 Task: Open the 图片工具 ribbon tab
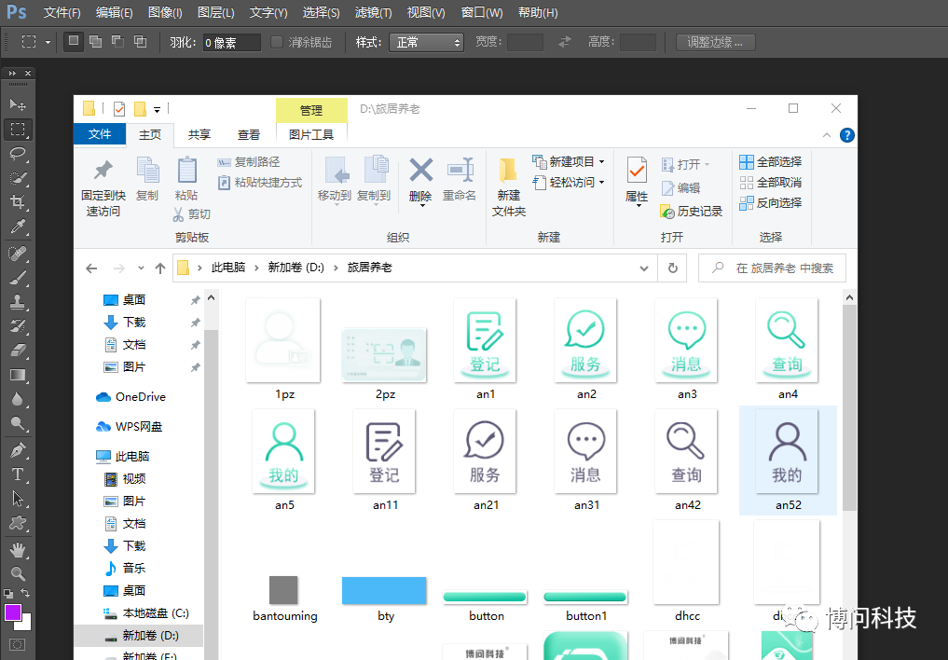310,135
